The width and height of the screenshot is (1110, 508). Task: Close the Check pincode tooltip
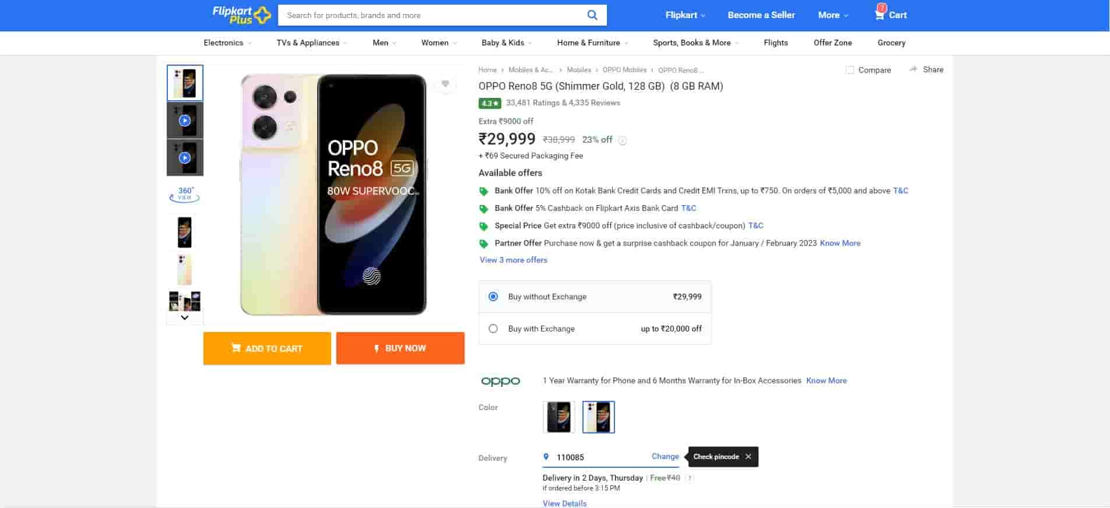[x=749, y=457]
